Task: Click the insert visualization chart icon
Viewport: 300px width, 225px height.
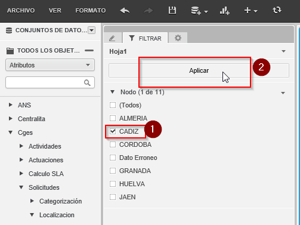Action: pyautogui.click(x=225, y=11)
